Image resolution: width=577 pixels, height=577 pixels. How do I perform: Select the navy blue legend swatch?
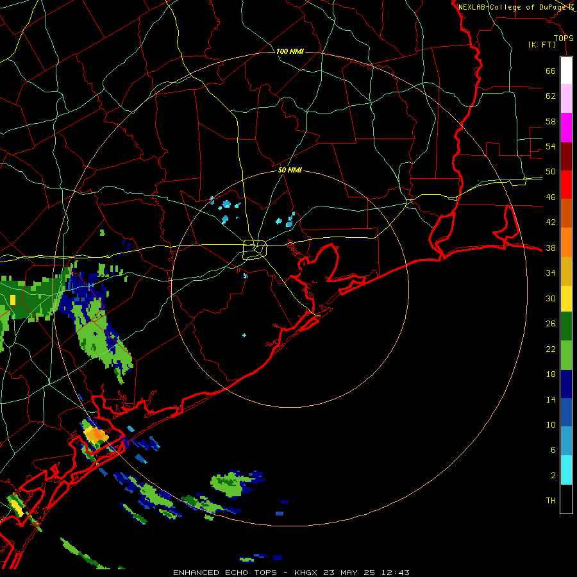pos(566,384)
